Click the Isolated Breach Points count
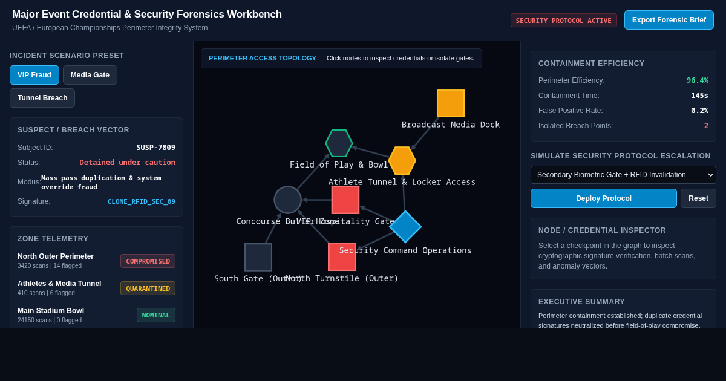The image size is (726, 381). click(706, 126)
